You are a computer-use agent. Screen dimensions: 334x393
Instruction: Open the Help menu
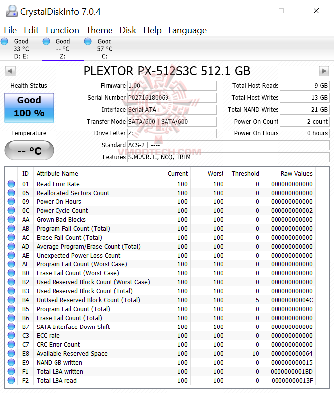tap(152, 30)
